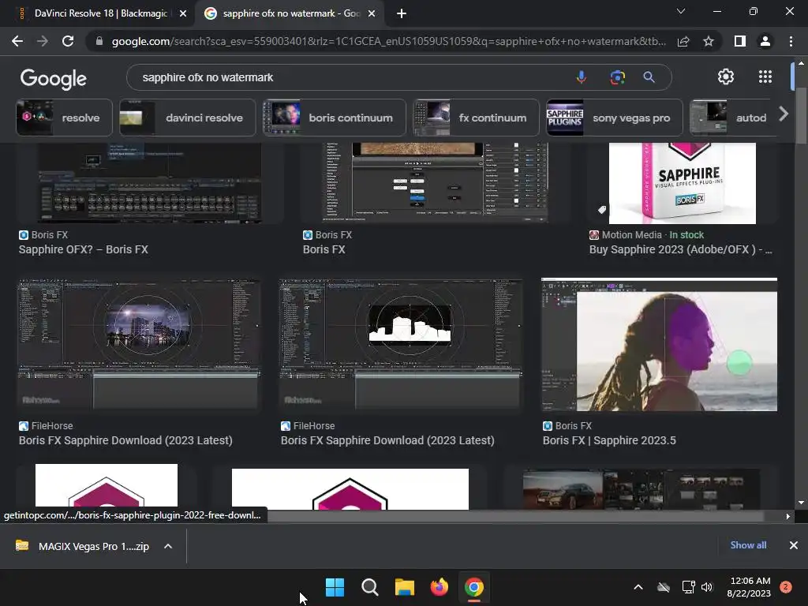The height and width of the screenshot is (606, 808).
Task: Open network status tray icon
Action: coord(688,587)
